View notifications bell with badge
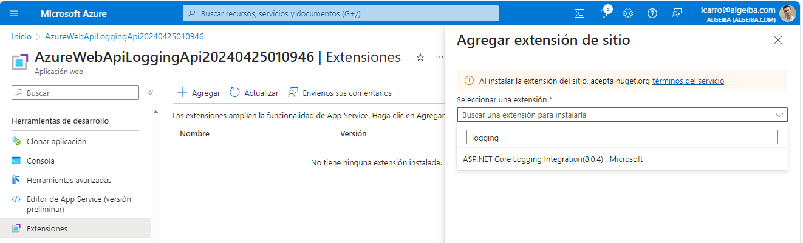The height and width of the screenshot is (243, 803). pyautogui.click(x=604, y=13)
